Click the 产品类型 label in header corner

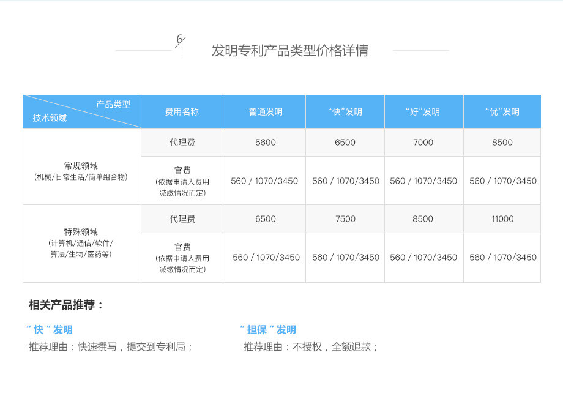113,105
